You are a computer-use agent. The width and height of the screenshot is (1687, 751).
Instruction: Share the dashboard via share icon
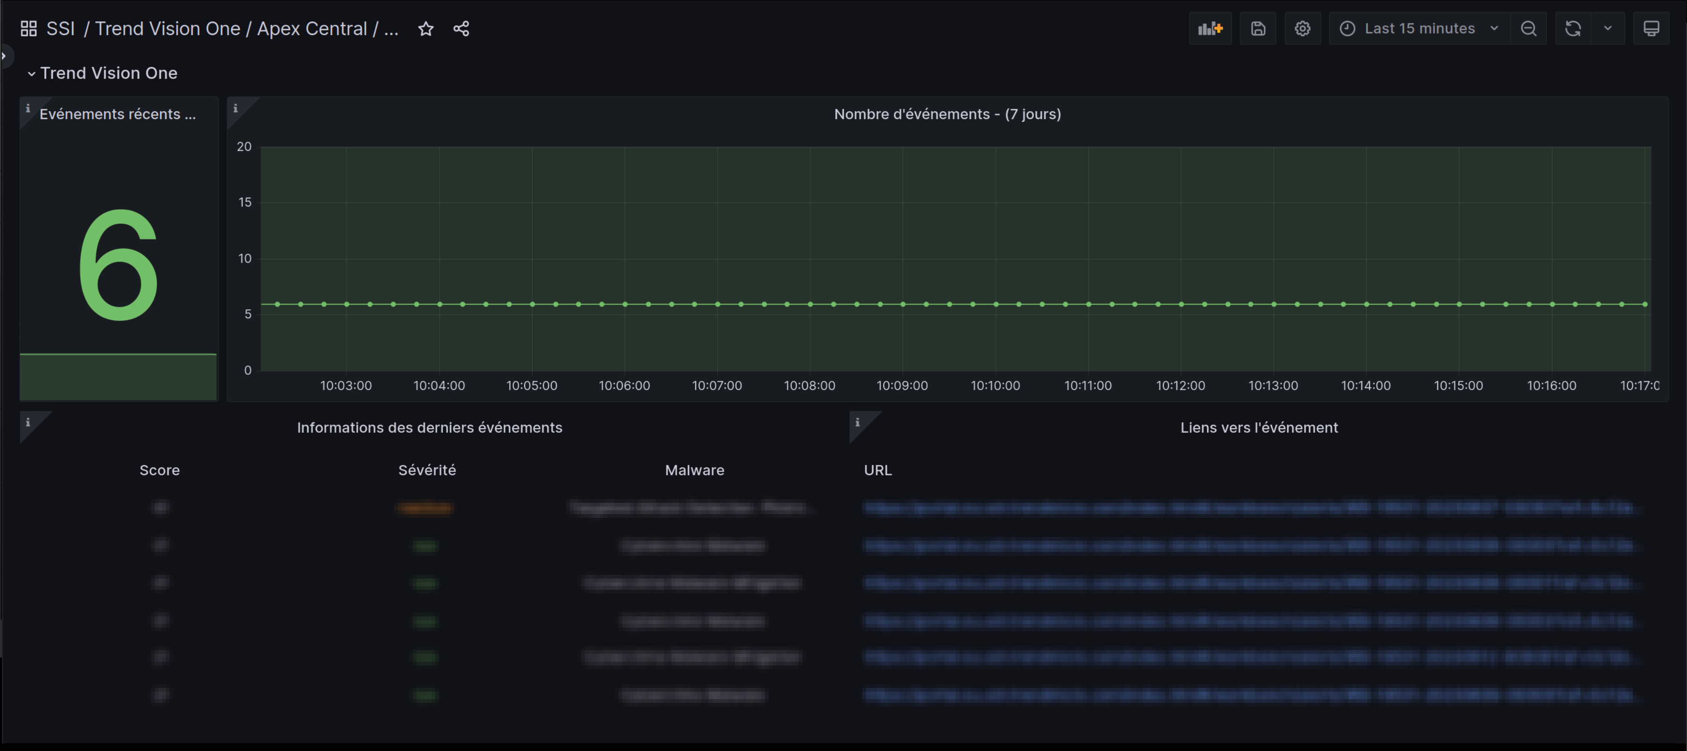point(461,28)
